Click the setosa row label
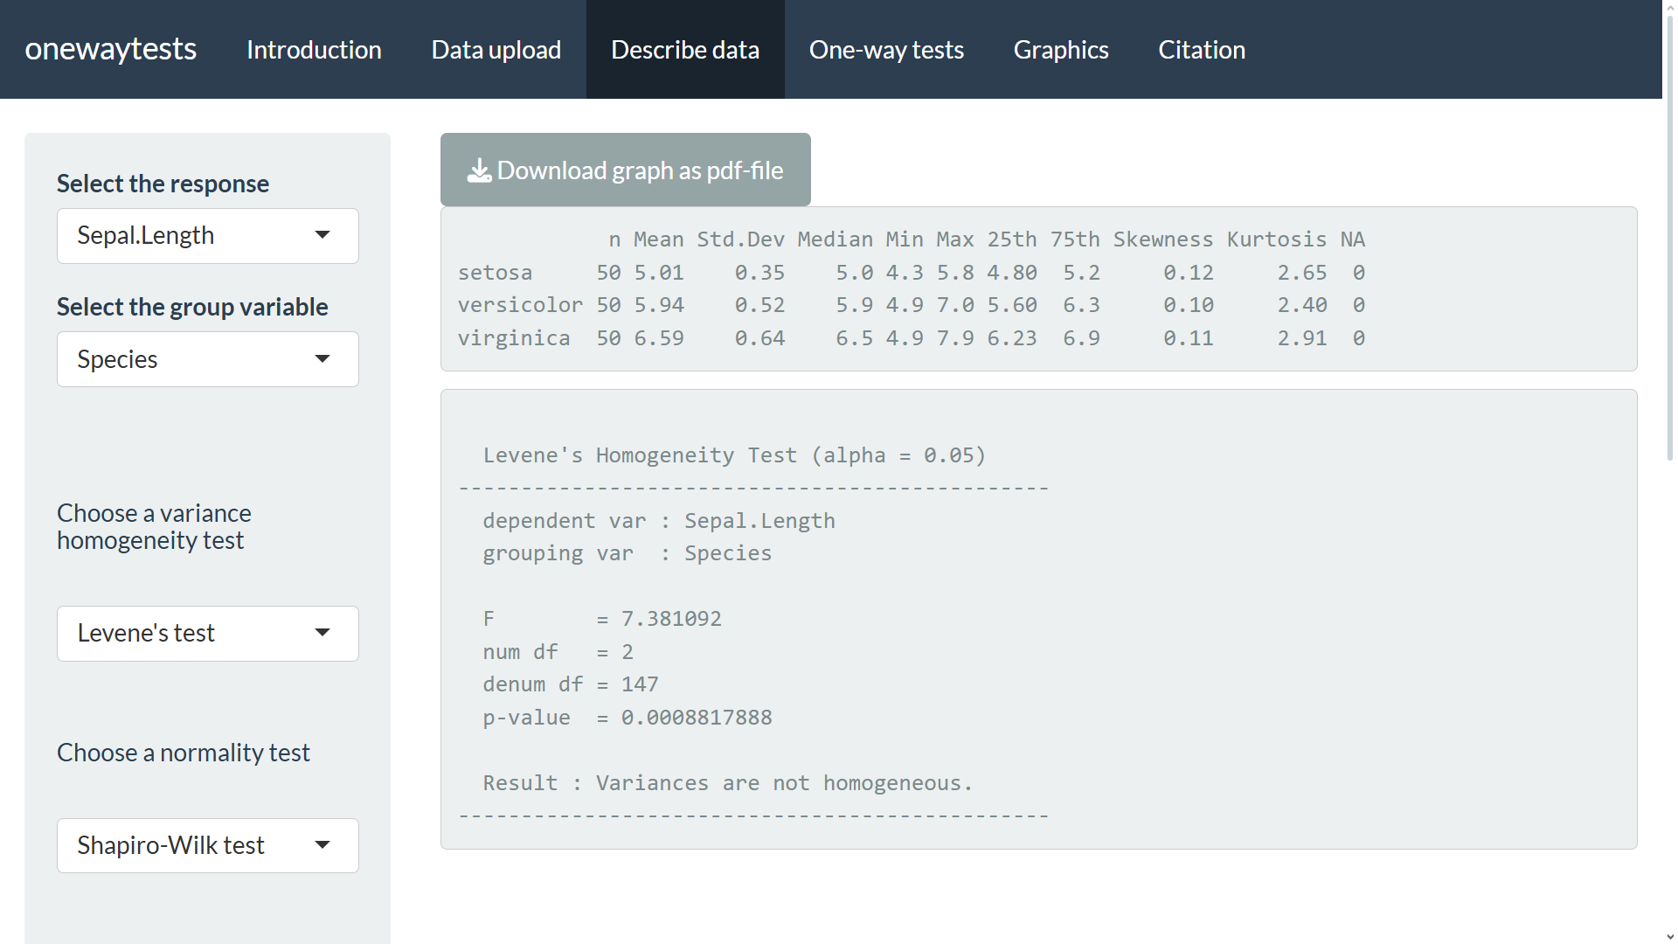Viewport: 1678px width, 944px height. coord(495,273)
